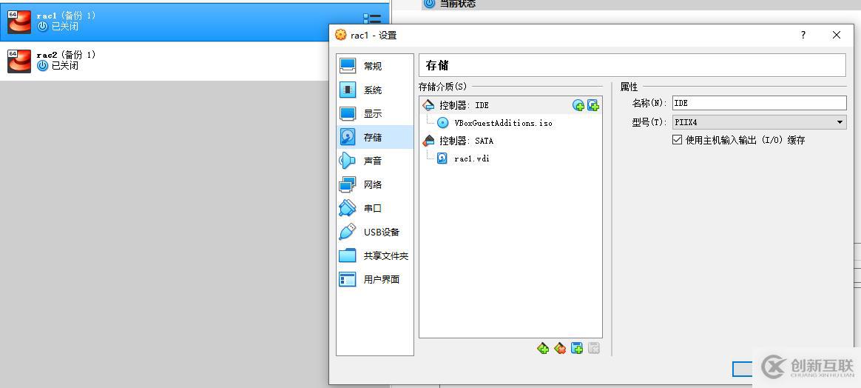Click rac1's 已关闭 power state icon

[x=43, y=27]
